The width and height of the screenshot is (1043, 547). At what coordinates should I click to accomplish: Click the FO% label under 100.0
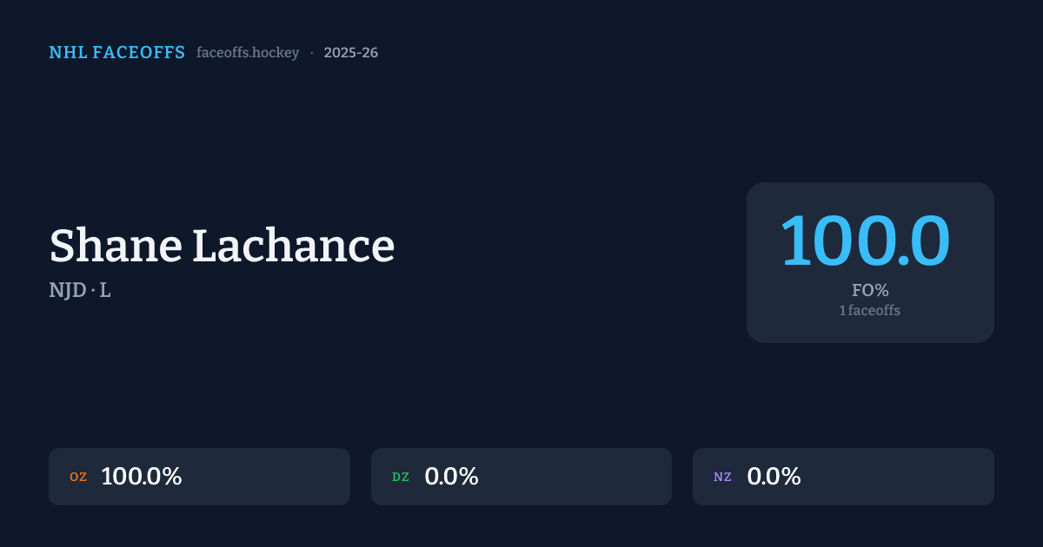(869, 291)
